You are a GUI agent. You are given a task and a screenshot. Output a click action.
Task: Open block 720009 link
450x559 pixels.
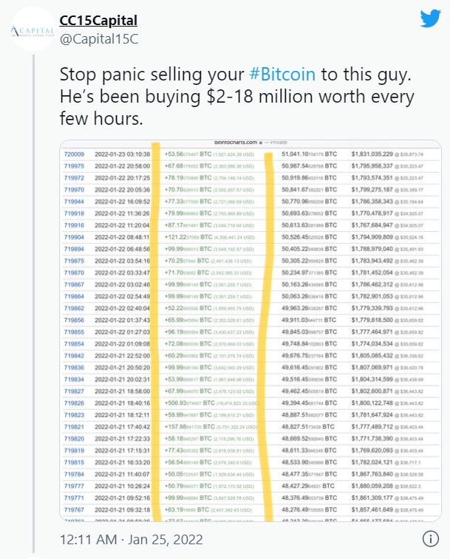[74, 154]
